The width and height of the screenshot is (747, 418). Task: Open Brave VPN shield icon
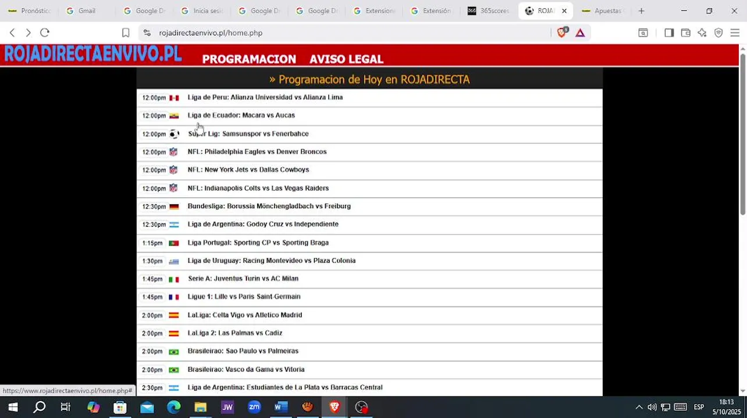[718, 33]
